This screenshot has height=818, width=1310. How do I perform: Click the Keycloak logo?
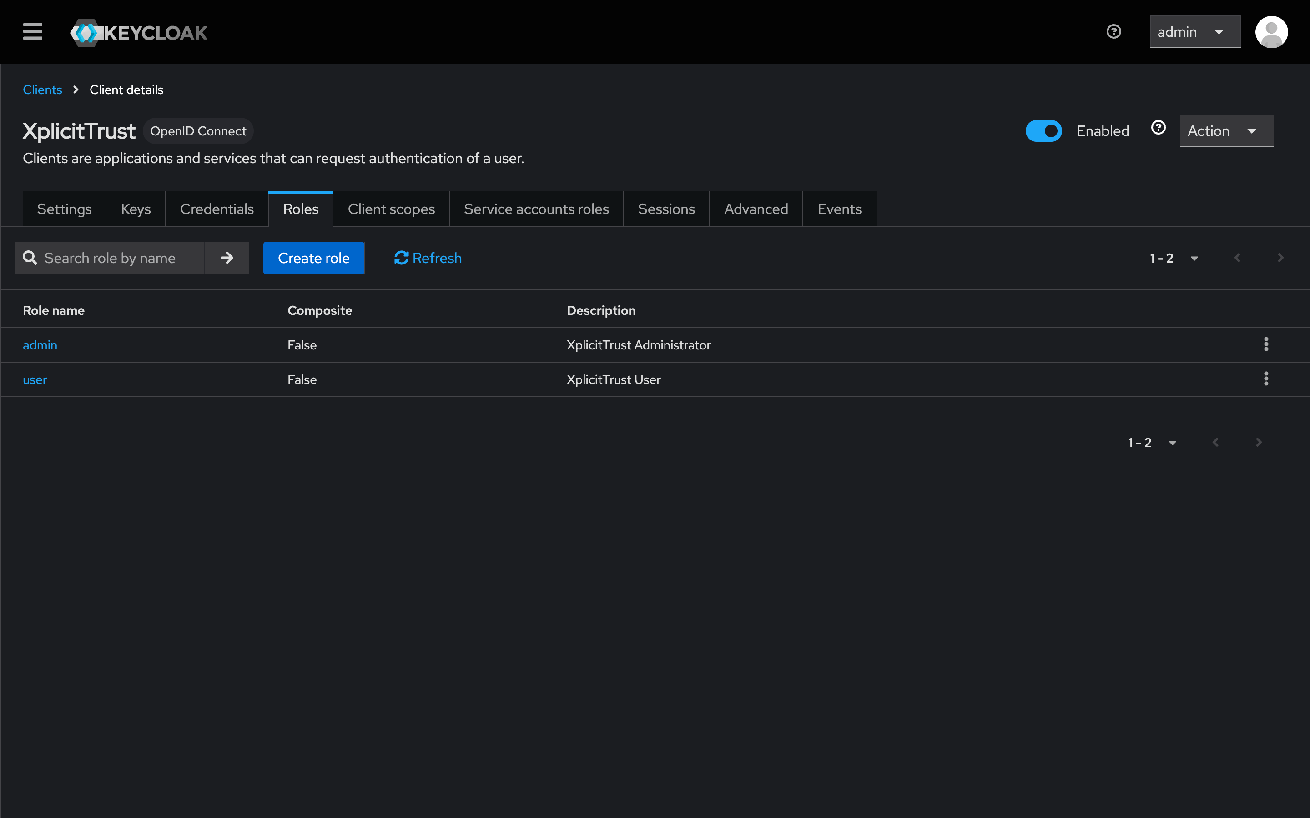point(139,32)
